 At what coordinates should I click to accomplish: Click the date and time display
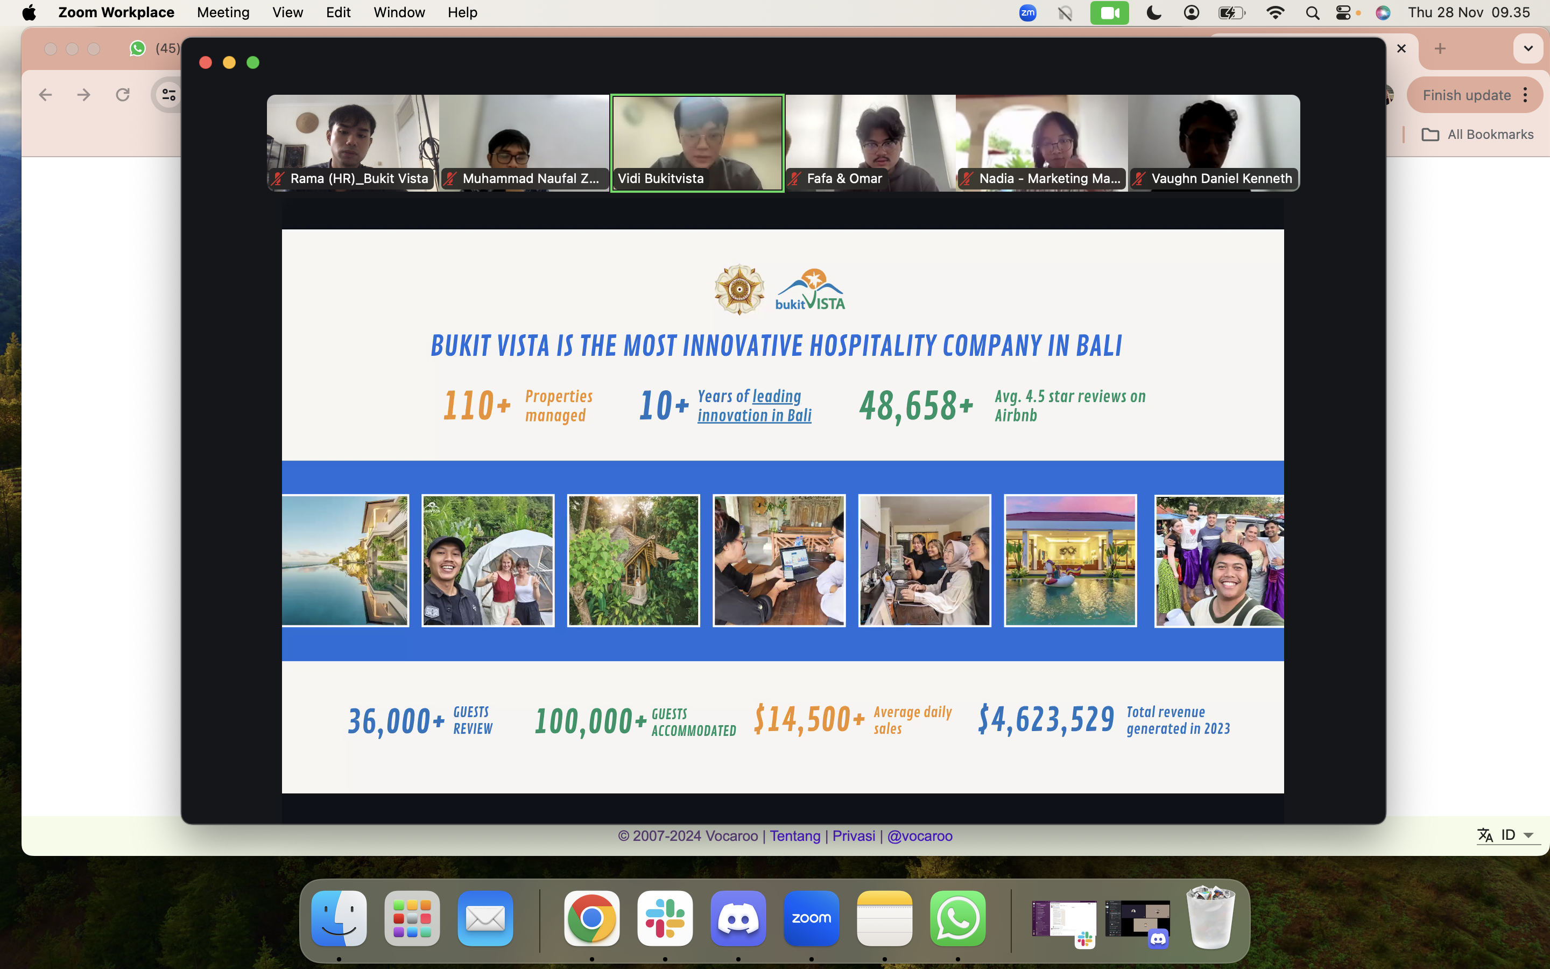(1469, 13)
